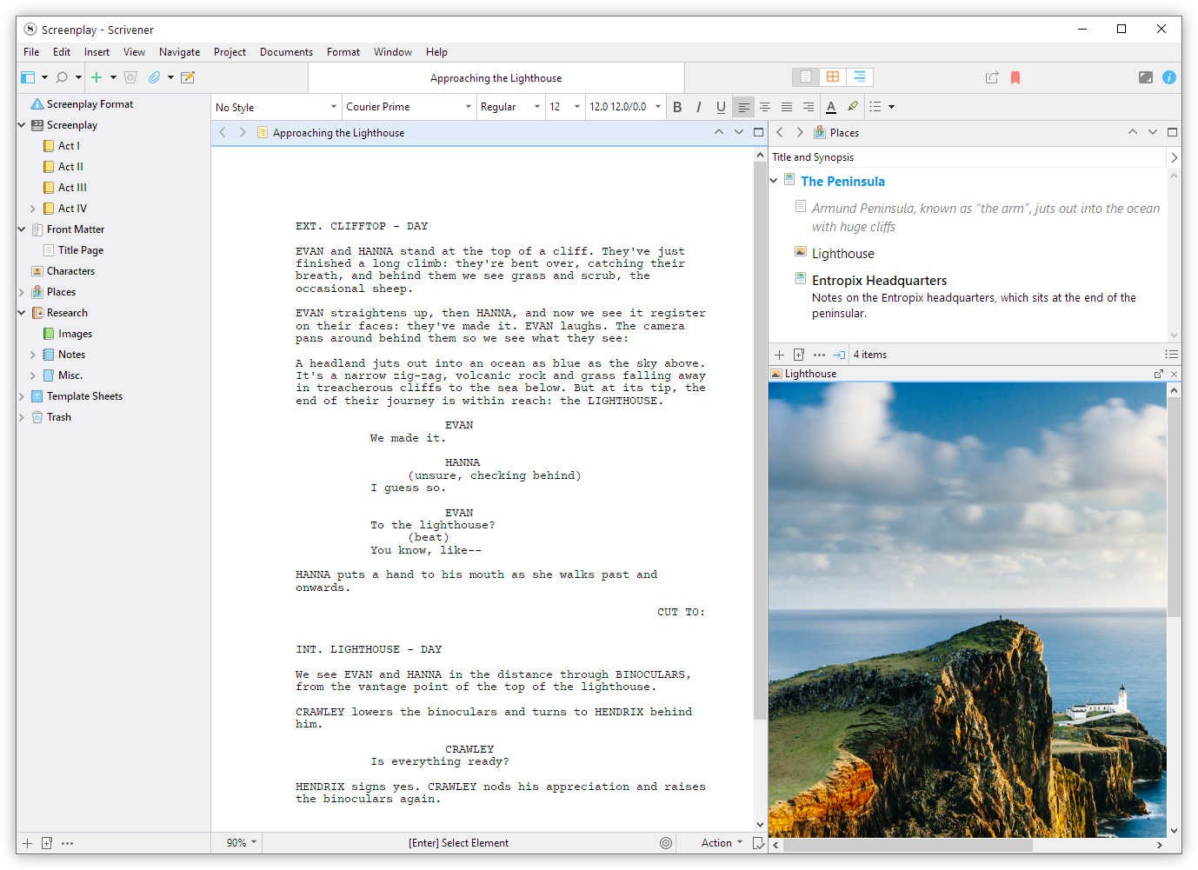Viewport: 1198px width, 870px height.
Task: Open the Documents menu
Action: point(286,51)
